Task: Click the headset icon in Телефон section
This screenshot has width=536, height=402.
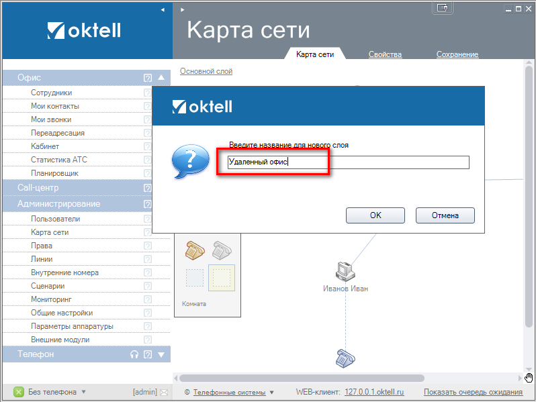Action: [x=134, y=354]
